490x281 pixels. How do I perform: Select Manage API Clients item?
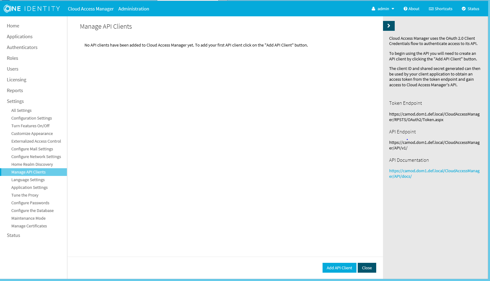pos(33,172)
